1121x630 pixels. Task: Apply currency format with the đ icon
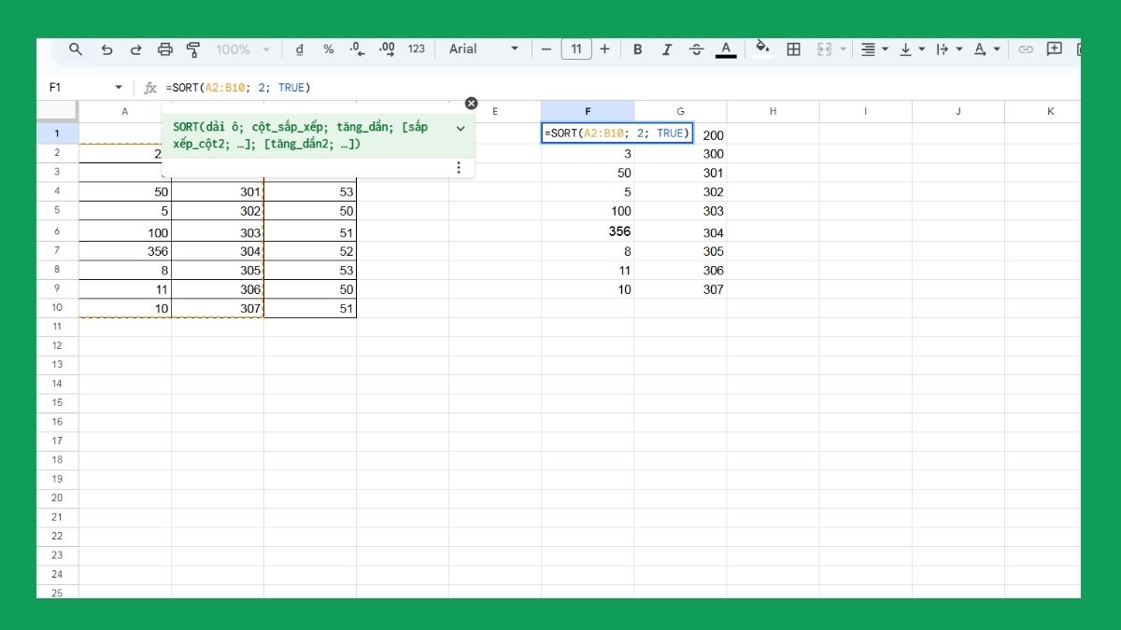(x=299, y=49)
